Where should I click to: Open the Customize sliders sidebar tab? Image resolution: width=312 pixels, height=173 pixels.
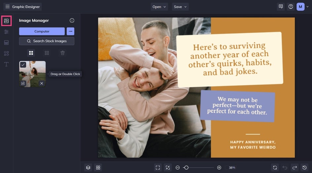pos(6,32)
